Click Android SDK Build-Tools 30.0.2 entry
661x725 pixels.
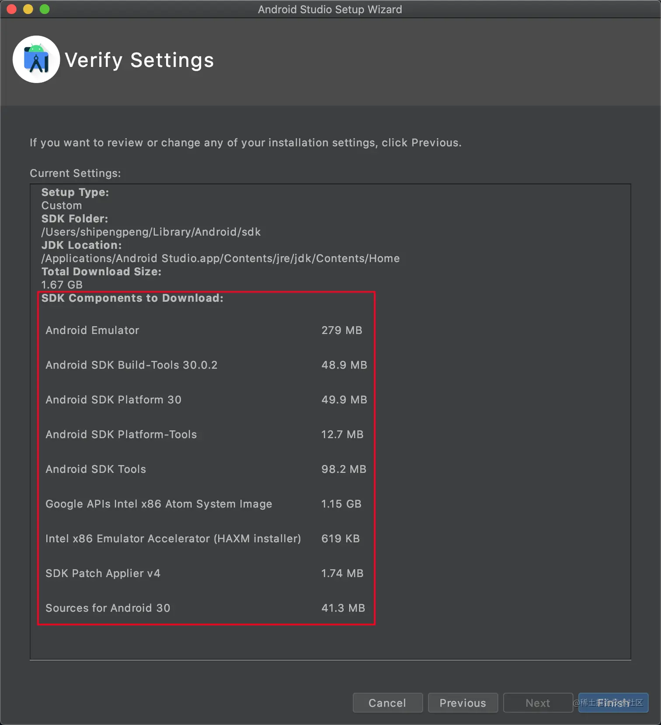coord(131,365)
